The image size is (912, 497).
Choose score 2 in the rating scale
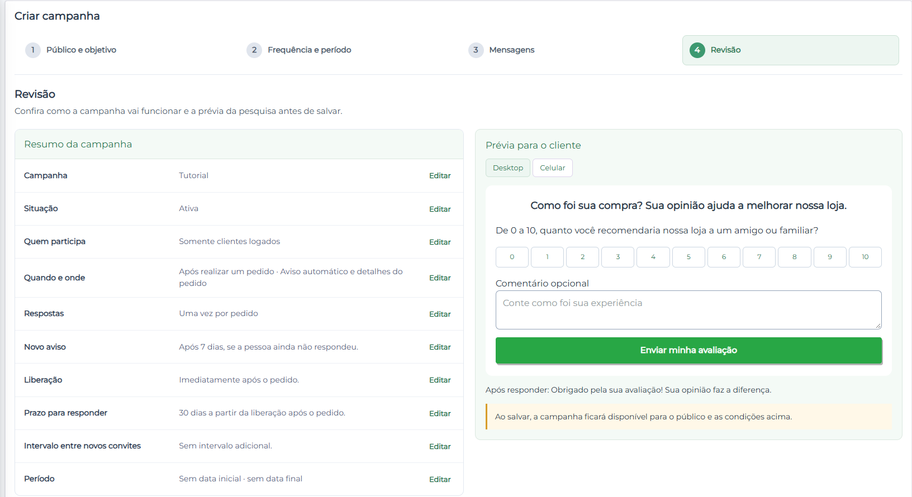(x=582, y=257)
